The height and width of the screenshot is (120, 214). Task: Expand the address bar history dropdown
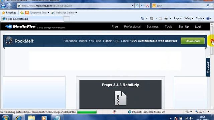(132, 6)
